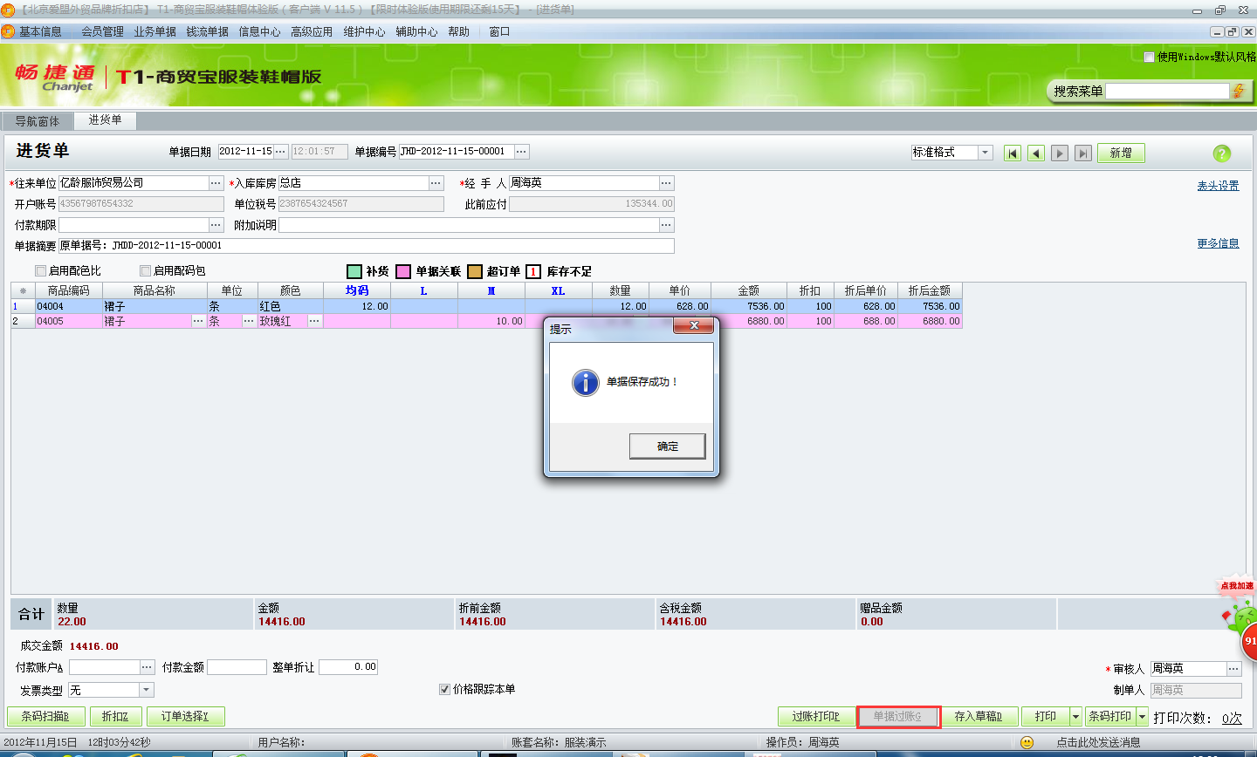Click the 附加说明 ellipsis button

tap(667, 225)
